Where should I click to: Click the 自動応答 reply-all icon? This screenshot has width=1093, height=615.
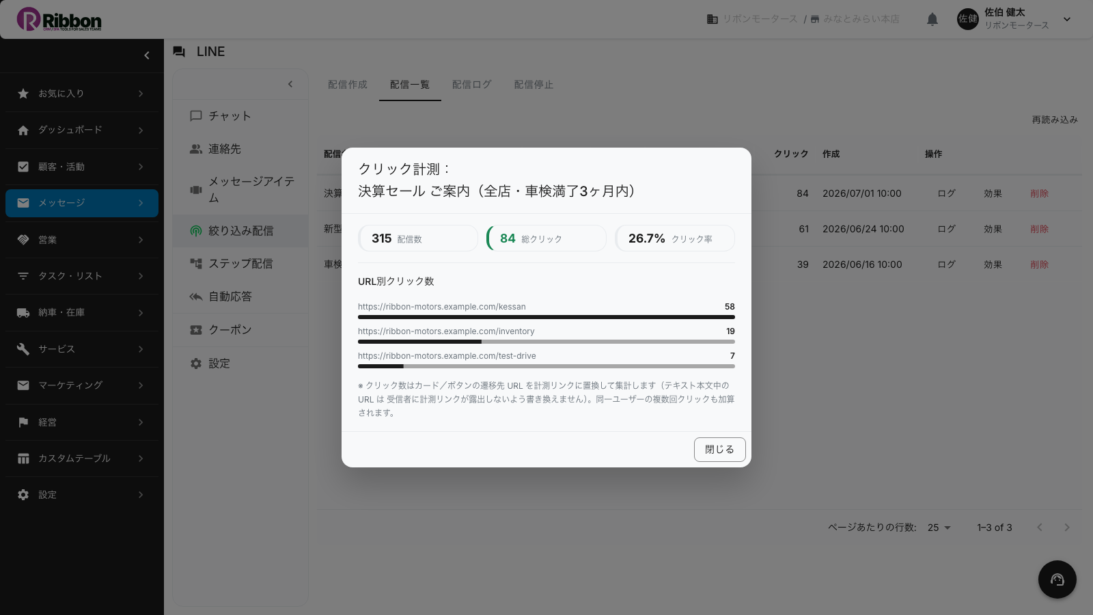[196, 297]
